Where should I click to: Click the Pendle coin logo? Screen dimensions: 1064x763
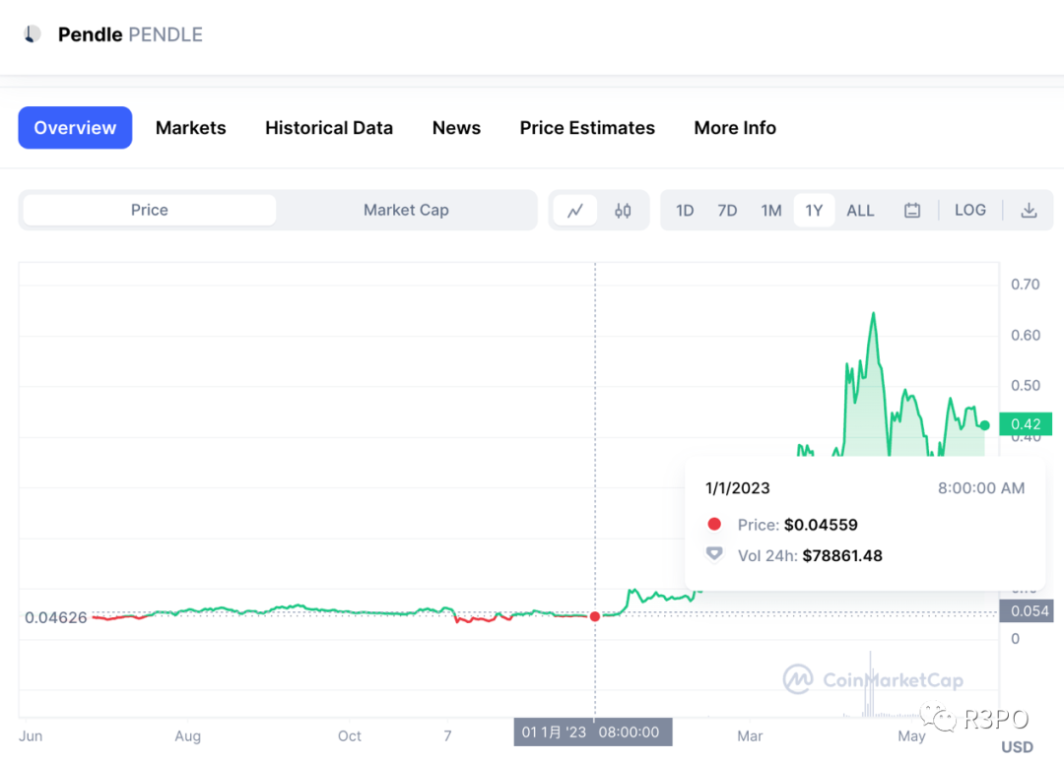[33, 33]
